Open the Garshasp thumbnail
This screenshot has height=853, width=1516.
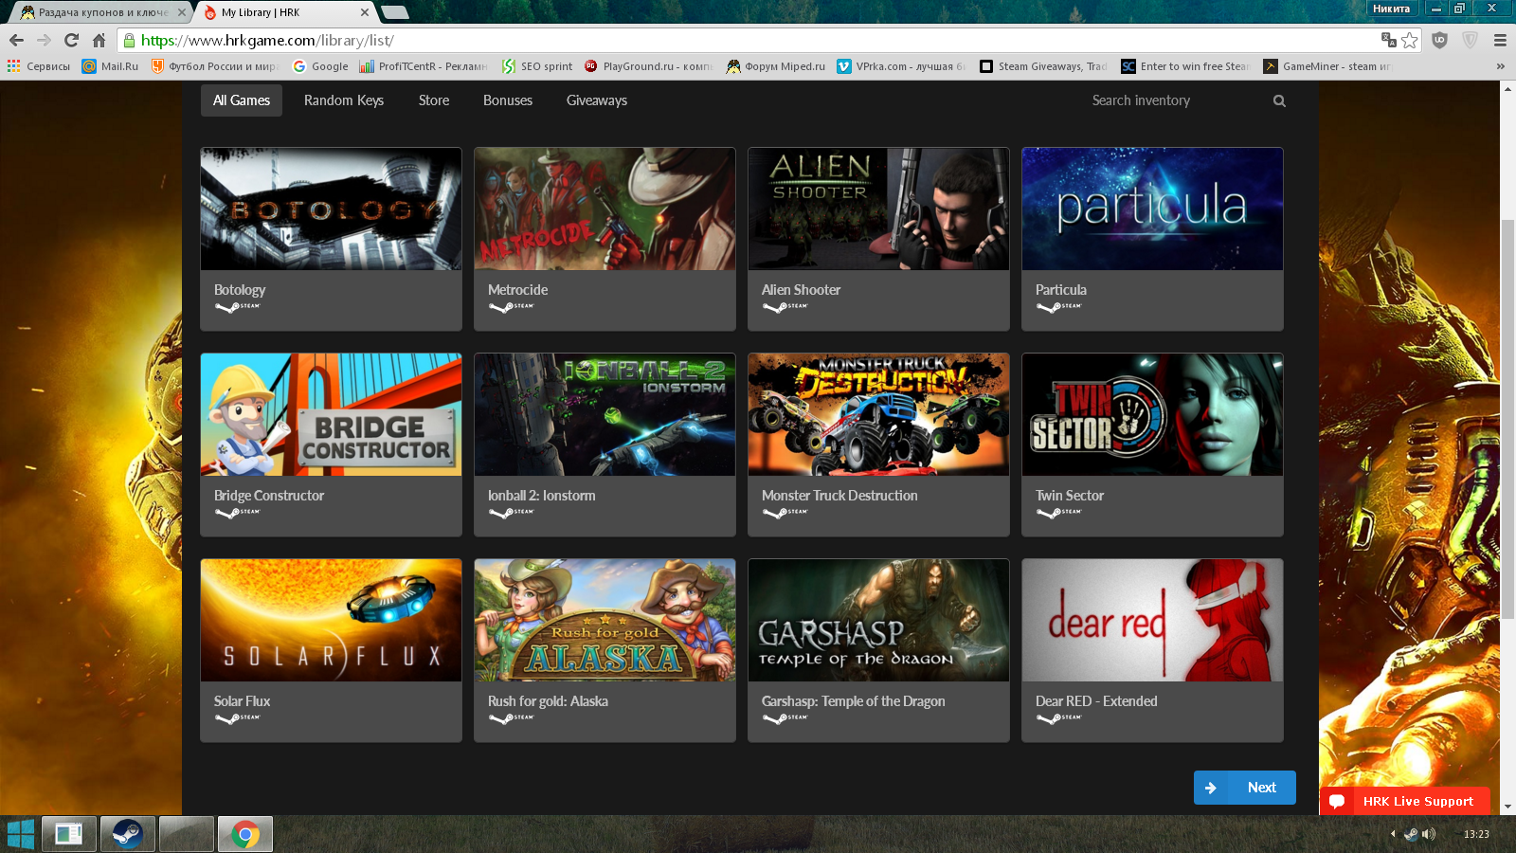click(x=879, y=620)
